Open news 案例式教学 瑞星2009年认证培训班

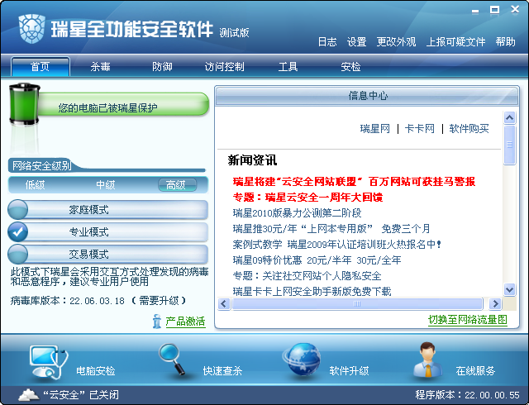[x=337, y=245]
